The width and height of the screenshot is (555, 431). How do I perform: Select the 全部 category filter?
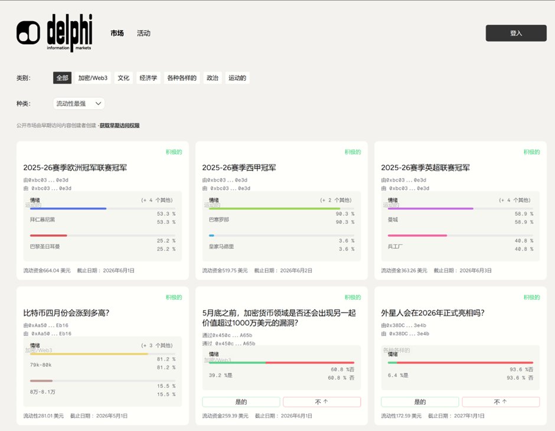[62, 78]
